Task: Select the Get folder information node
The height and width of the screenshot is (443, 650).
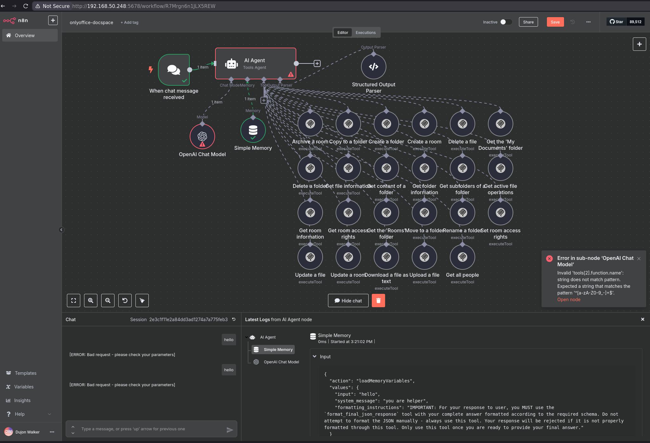Action: click(424, 168)
